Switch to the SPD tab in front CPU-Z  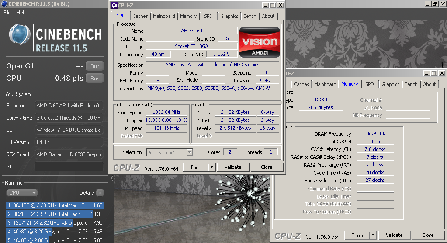[x=208, y=16]
